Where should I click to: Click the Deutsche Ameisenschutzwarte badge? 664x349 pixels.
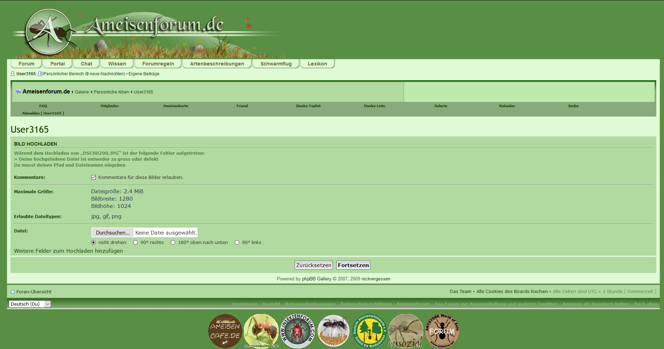(369, 331)
